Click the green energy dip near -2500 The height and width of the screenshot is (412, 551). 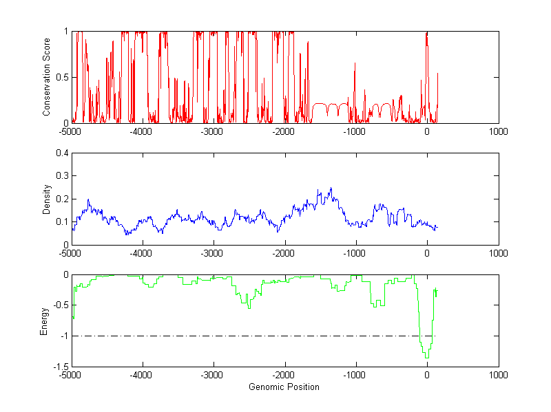(x=249, y=307)
